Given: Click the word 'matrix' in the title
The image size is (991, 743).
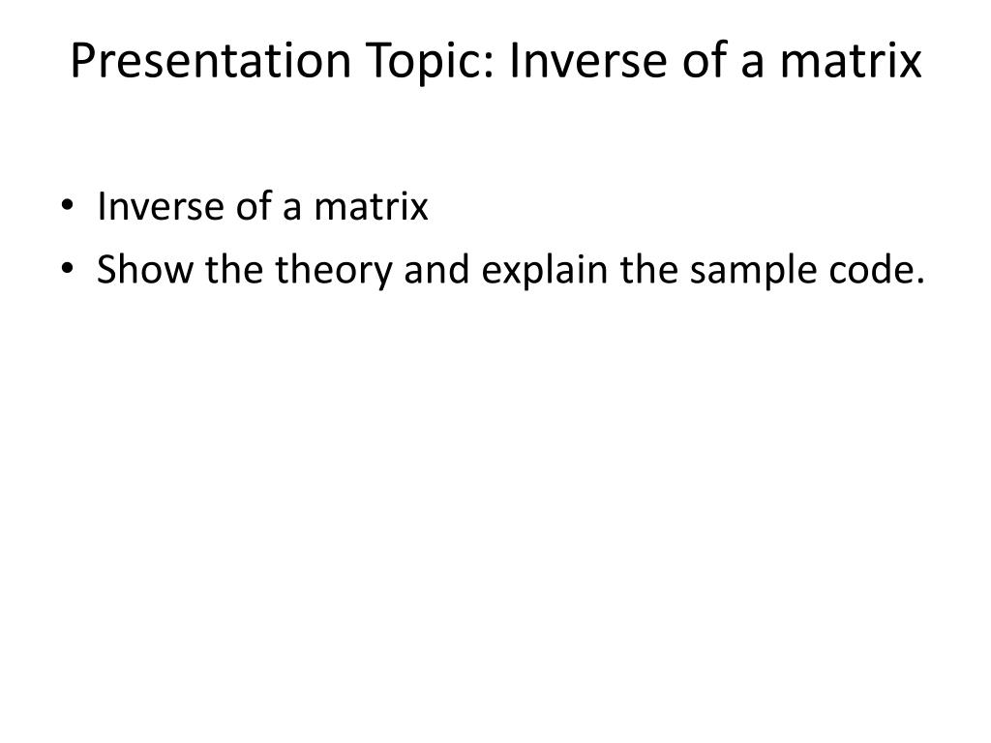Looking at the screenshot, I should 851,61.
